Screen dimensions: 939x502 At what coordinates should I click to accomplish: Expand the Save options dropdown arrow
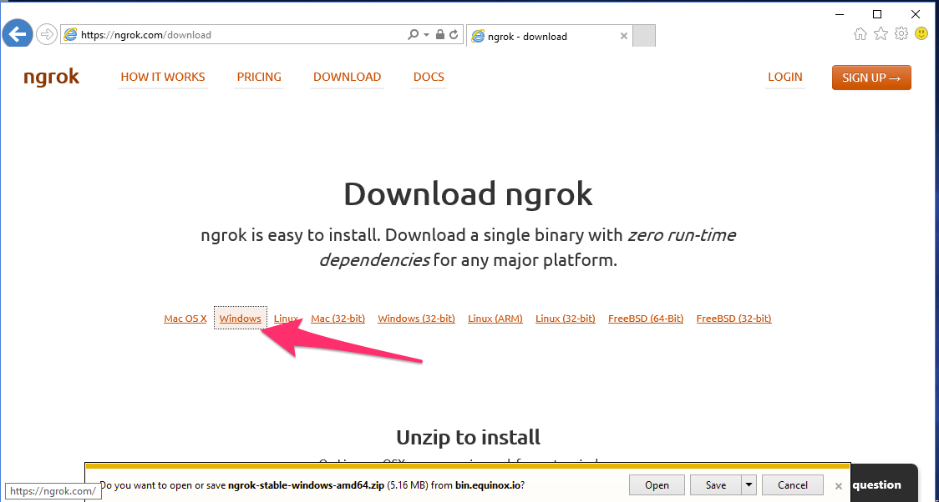tap(749, 485)
